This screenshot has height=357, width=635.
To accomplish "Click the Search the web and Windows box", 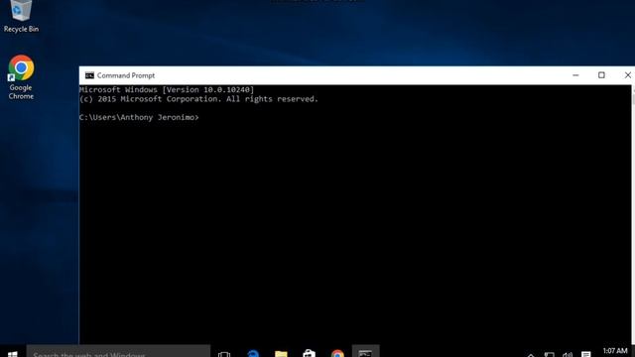I will click(118, 352).
